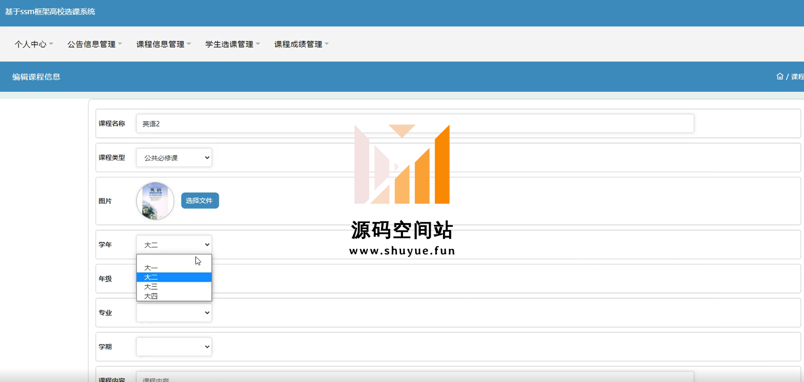Click the 编辑课程信息 heading
Image resolution: width=804 pixels, height=382 pixels.
coord(36,77)
